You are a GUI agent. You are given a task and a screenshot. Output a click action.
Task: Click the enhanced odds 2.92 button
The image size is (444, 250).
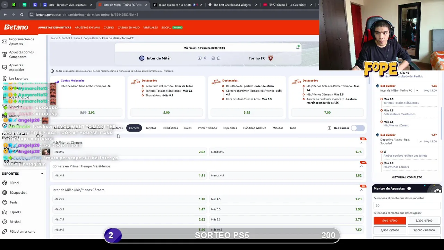tap(87, 112)
